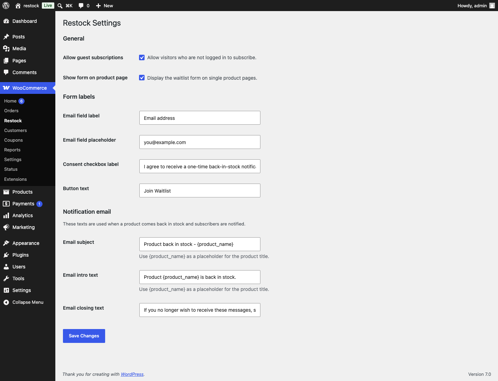498x381 pixels.
Task: Click the Products archive icon
Action: pos(6,192)
